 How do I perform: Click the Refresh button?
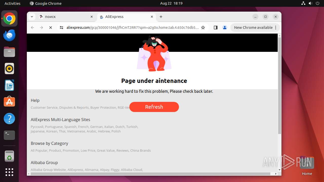point(154,107)
